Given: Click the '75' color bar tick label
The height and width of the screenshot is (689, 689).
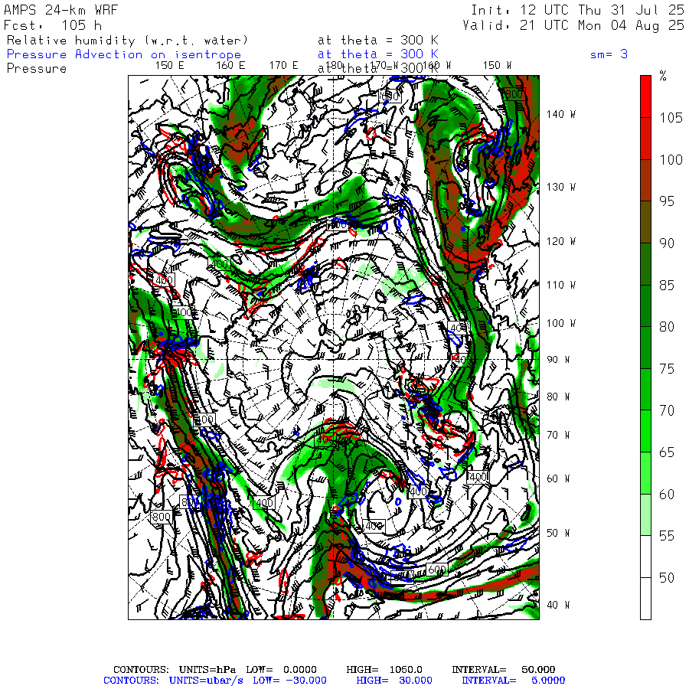Looking at the screenshot, I should (667, 369).
